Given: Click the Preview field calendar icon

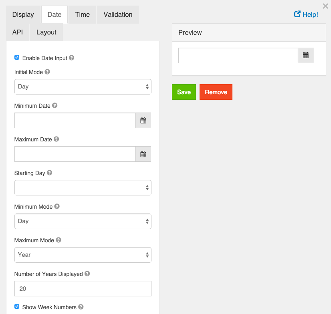Looking at the screenshot, I should pyautogui.click(x=306, y=56).
